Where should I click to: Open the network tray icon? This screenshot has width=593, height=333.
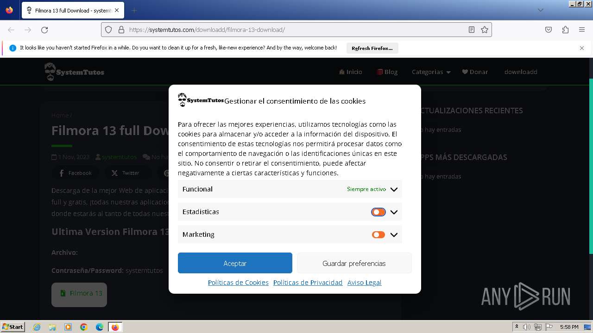click(538, 327)
